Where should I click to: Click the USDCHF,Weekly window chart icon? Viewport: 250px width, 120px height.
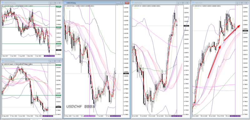click(x=2, y=61)
